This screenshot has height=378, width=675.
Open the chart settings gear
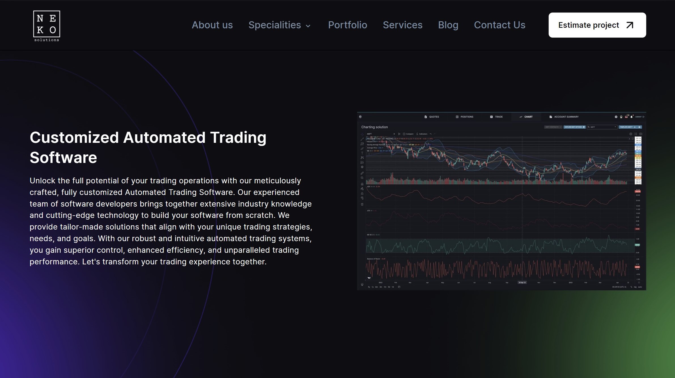[x=631, y=134]
